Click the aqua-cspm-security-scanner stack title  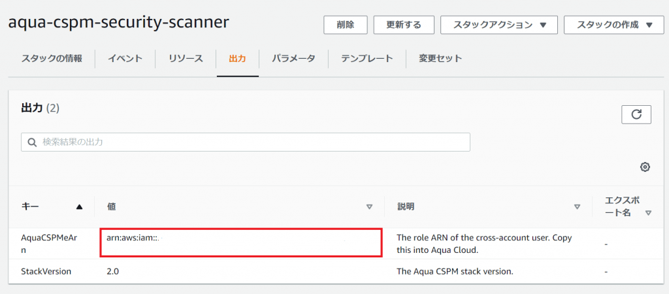(x=118, y=22)
